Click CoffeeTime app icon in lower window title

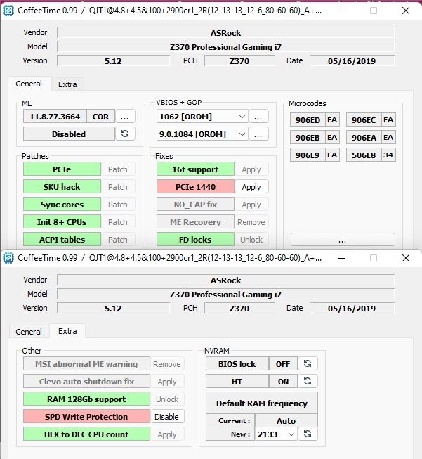click(8, 258)
